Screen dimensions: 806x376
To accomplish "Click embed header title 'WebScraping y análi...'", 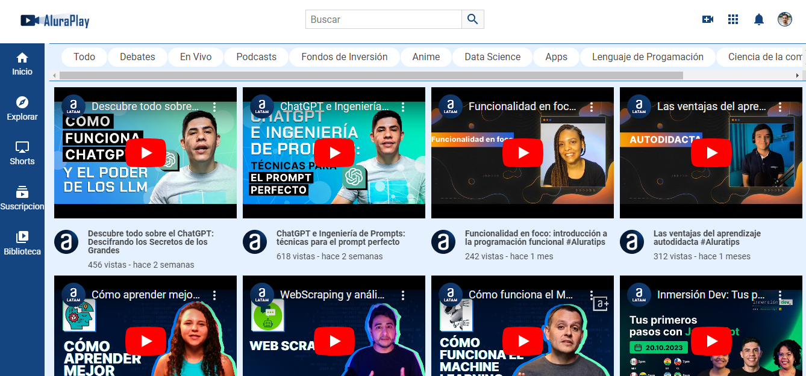I will (x=332, y=295).
